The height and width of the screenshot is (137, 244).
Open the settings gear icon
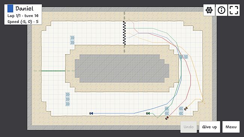209,10
